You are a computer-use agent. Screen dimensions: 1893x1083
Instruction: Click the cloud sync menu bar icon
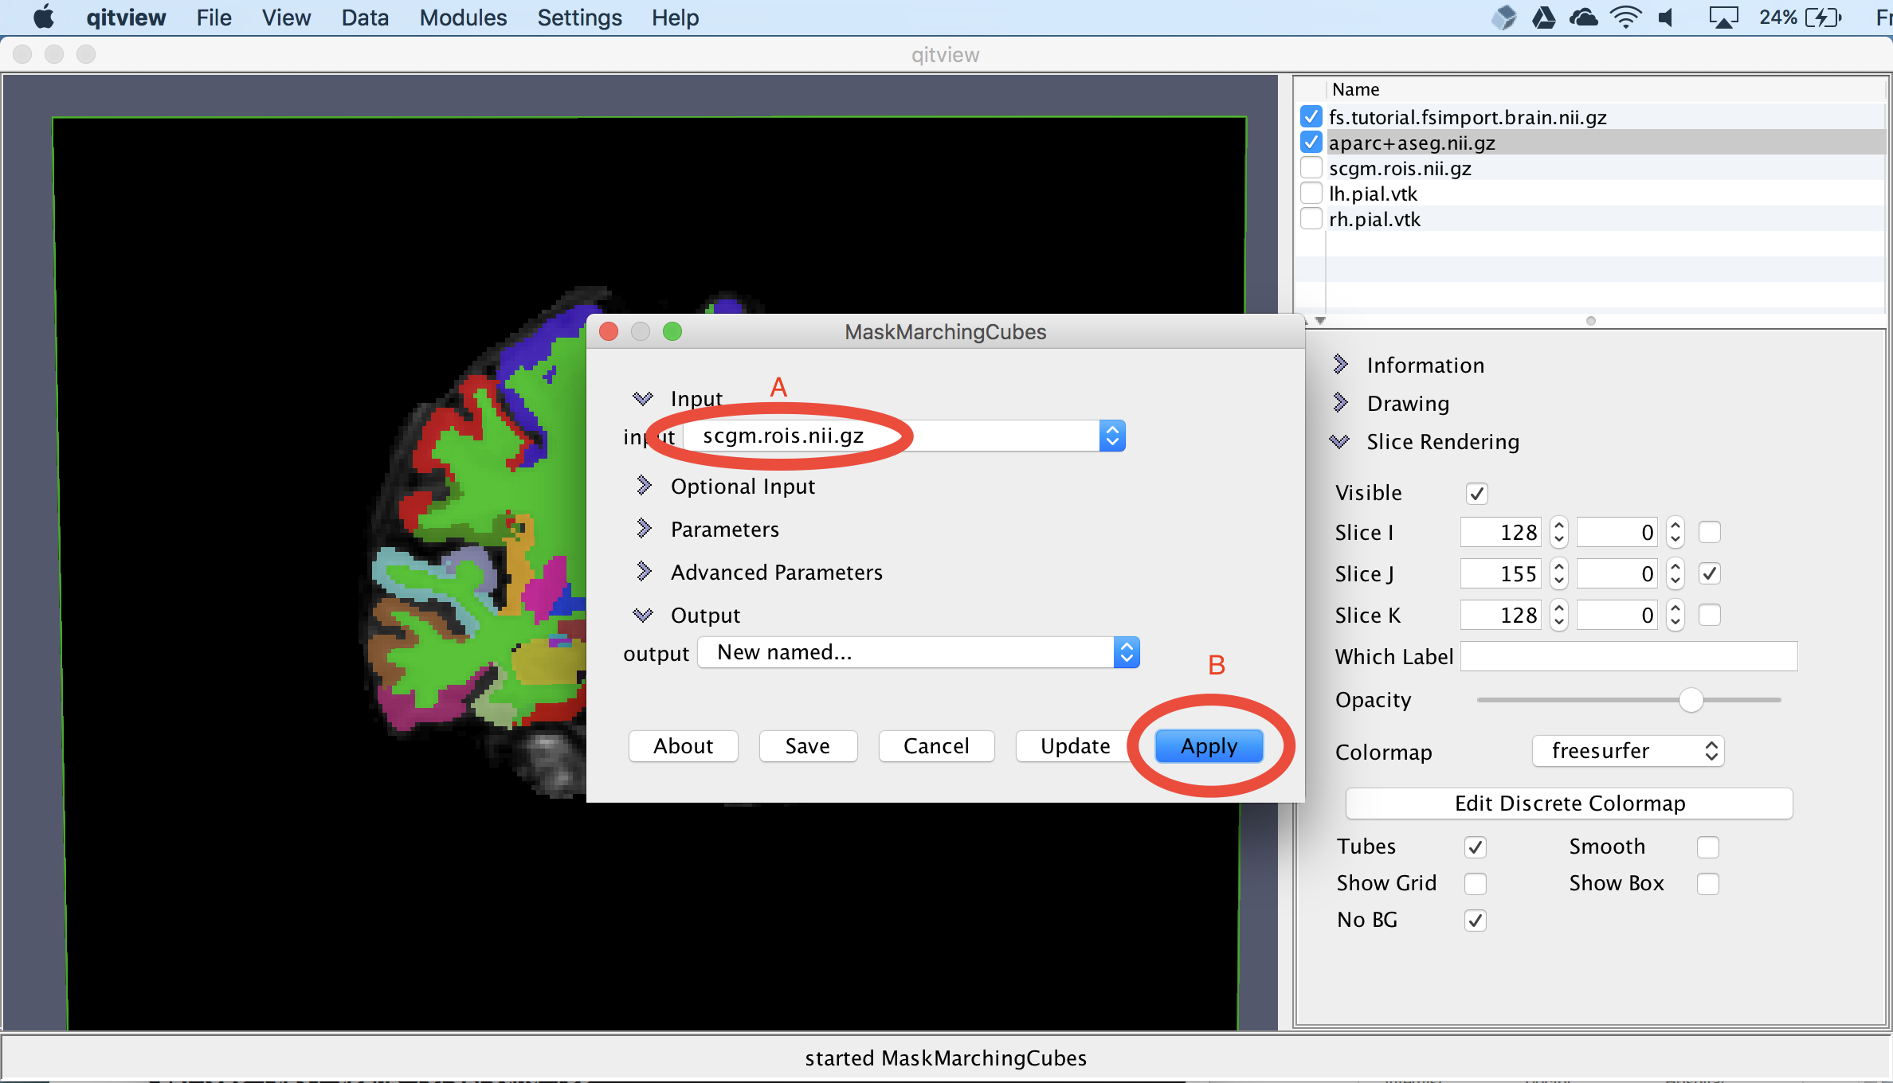pos(1583,17)
